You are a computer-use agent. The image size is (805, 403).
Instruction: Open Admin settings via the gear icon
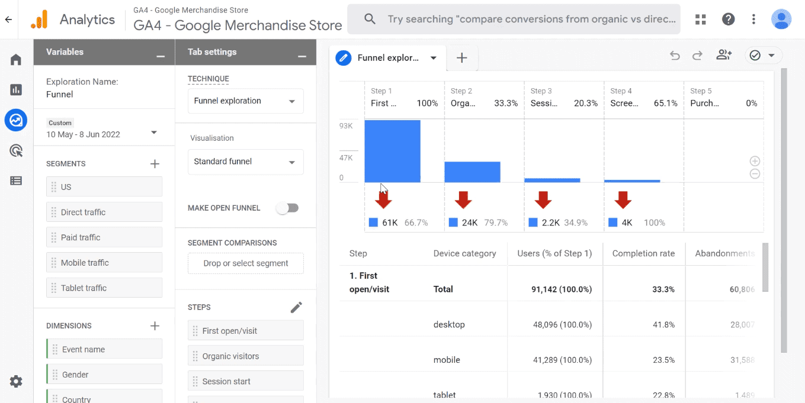tap(15, 381)
